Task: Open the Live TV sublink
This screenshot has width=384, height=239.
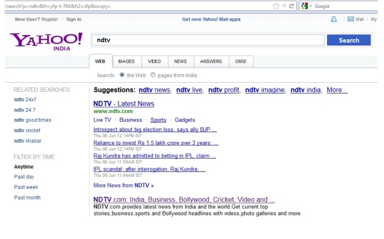Action: [102, 120]
